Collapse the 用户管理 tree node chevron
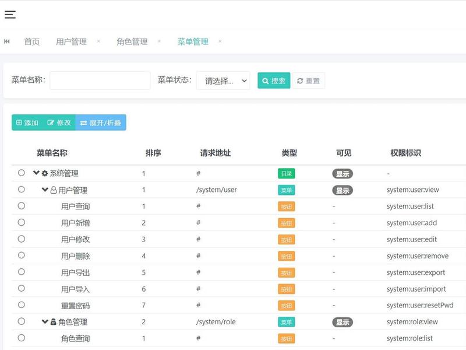This screenshot has width=466, height=350. [45, 189]
